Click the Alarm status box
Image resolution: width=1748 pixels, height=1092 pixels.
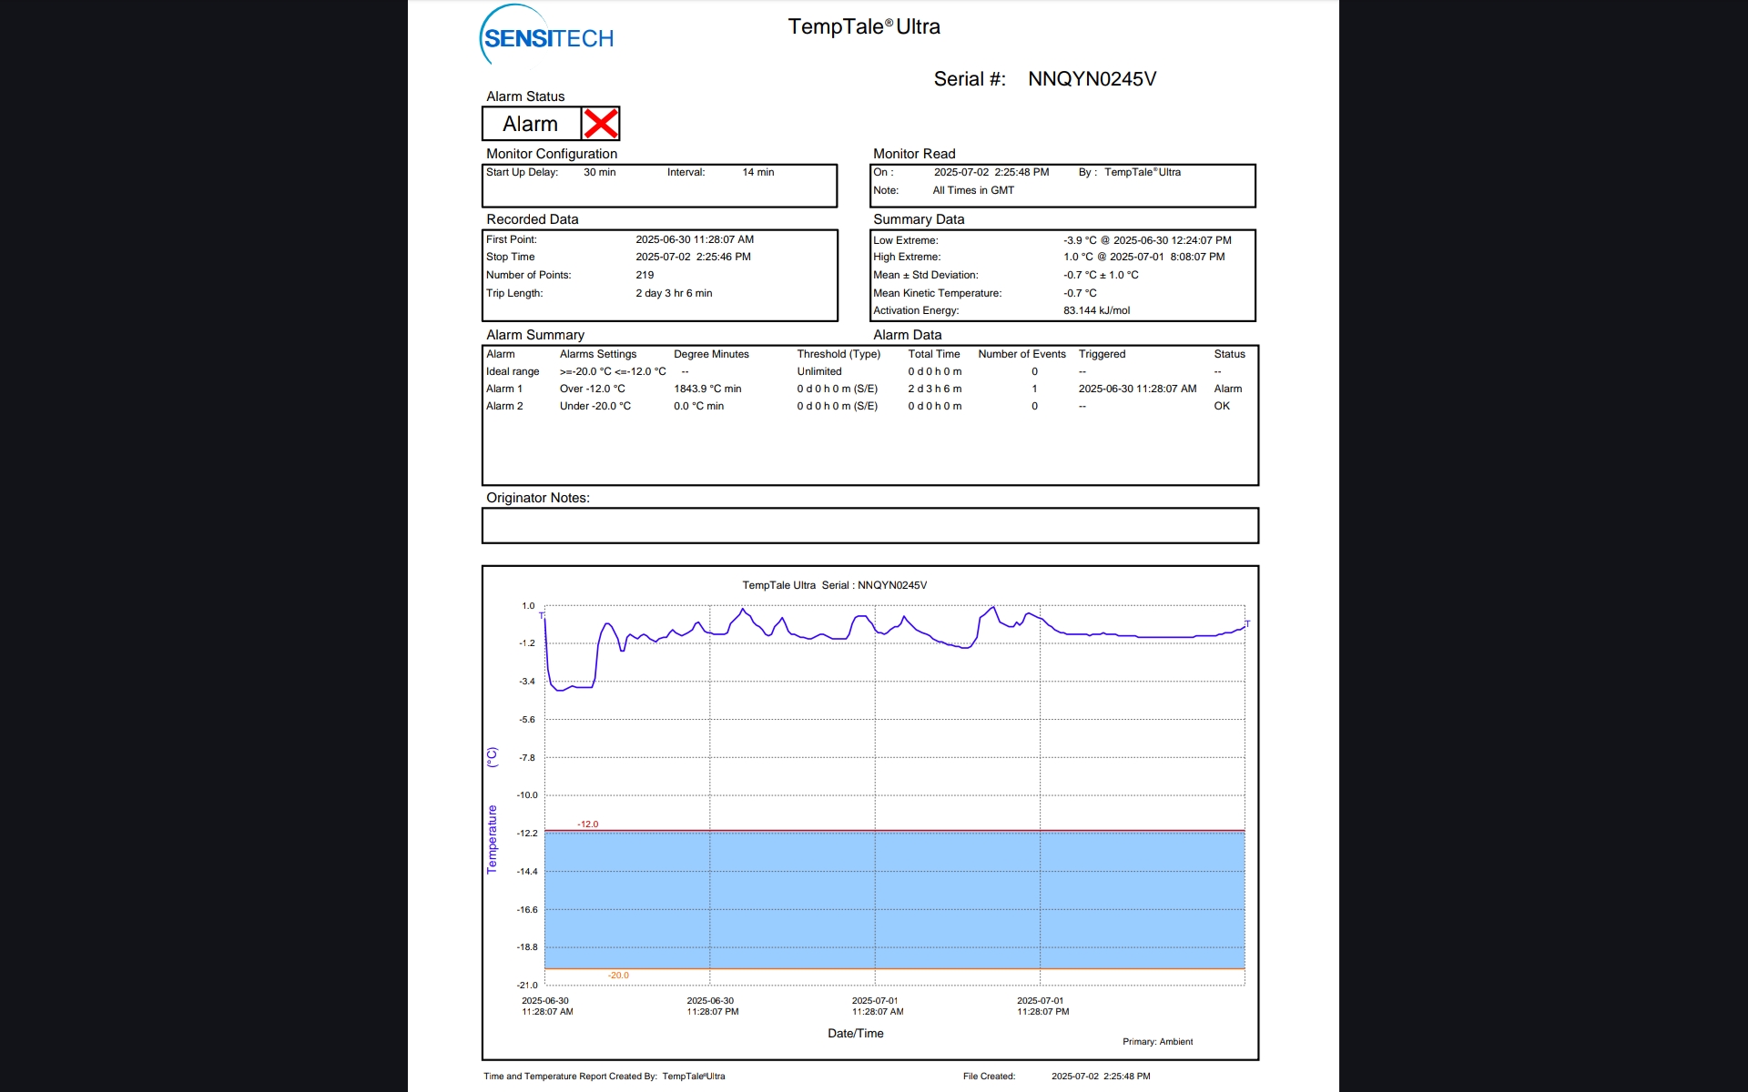pos(531,124)
